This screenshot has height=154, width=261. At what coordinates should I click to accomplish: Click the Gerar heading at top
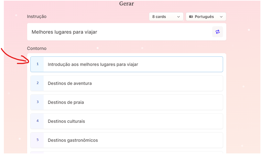pyautogui.click(x=126, y=4)
